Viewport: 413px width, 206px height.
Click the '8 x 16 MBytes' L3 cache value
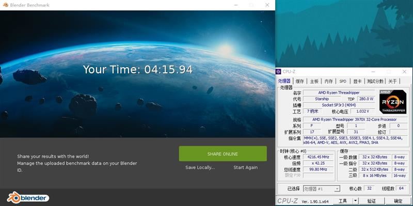point(375,176)
